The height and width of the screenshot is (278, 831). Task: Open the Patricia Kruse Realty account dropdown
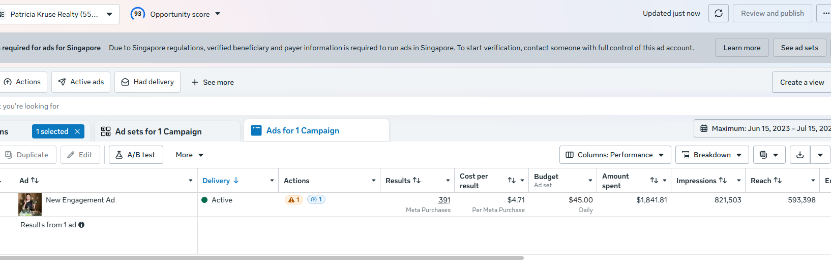pyautogui.click(x=58, y=14)
